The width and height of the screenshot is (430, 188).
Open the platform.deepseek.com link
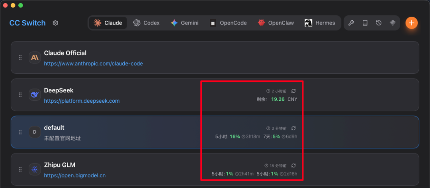click(82, 101)
